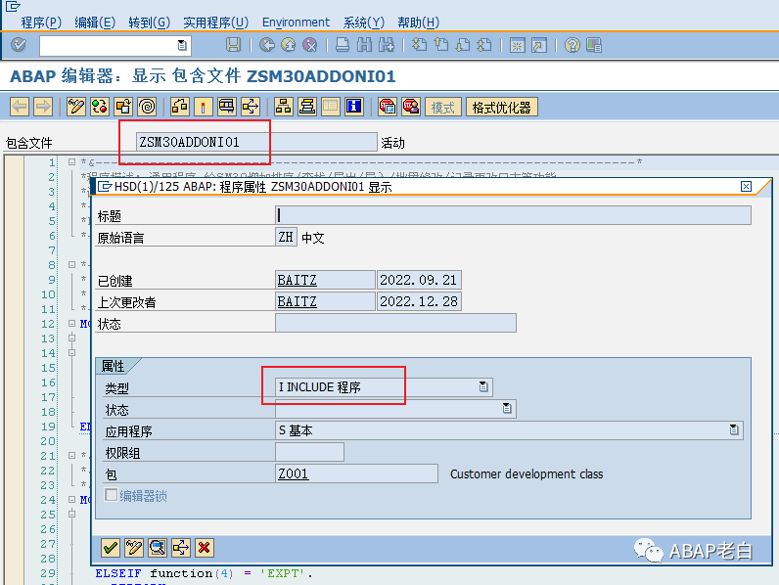Click the blue Help On info icon
This screenshot has width=779, height=585.
[x=354, y=107]
